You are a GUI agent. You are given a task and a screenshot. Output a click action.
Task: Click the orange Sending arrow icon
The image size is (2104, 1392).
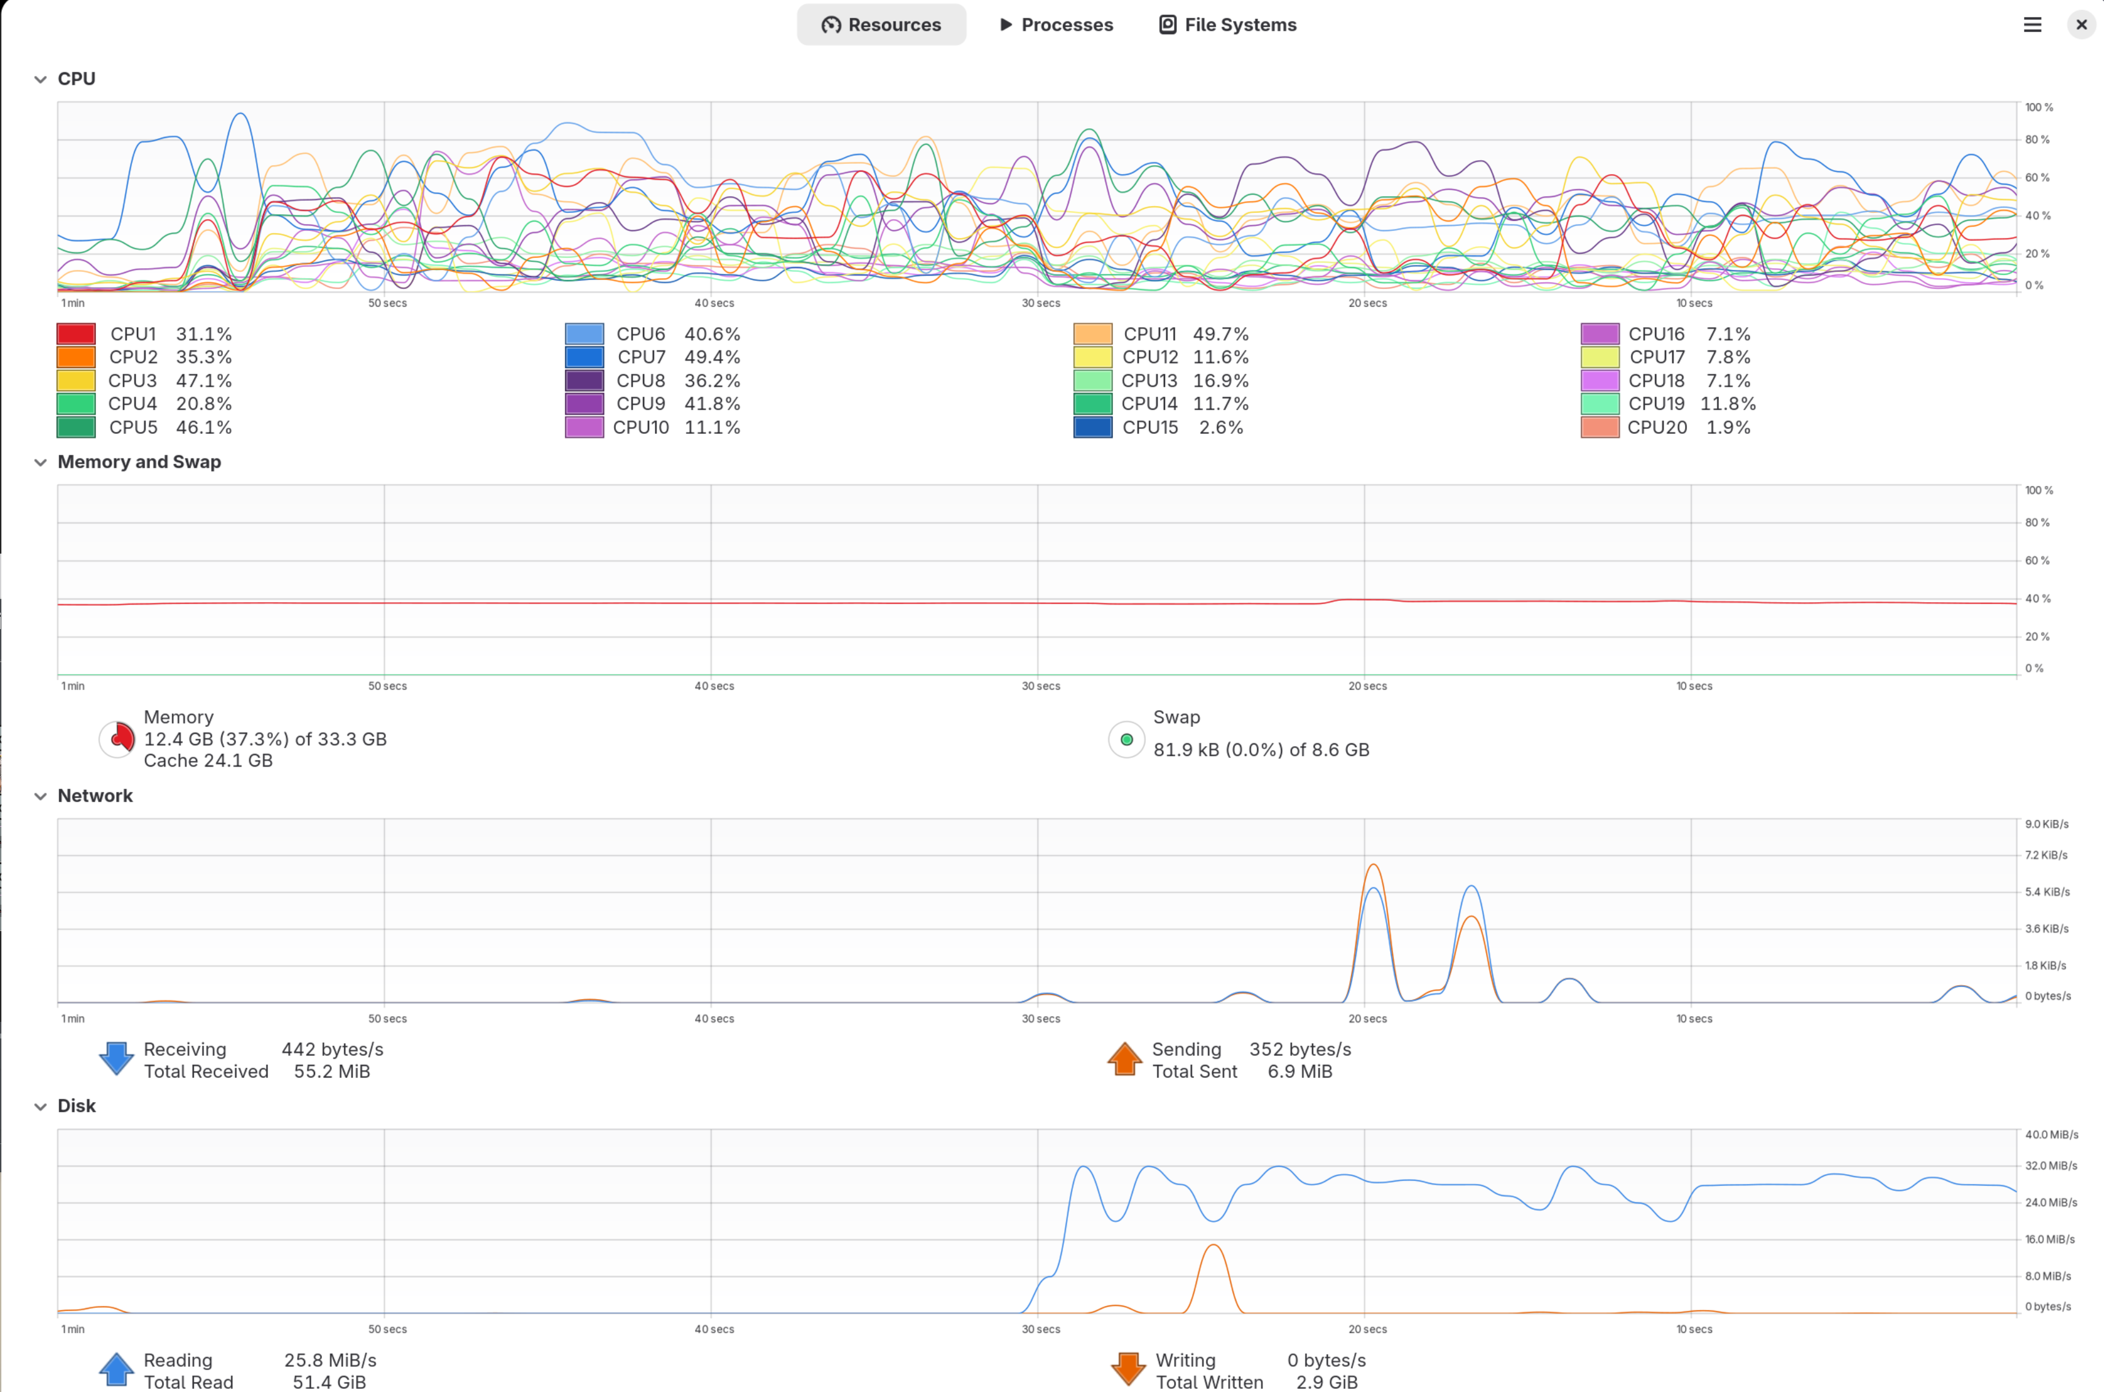tap(1124, 1059)
